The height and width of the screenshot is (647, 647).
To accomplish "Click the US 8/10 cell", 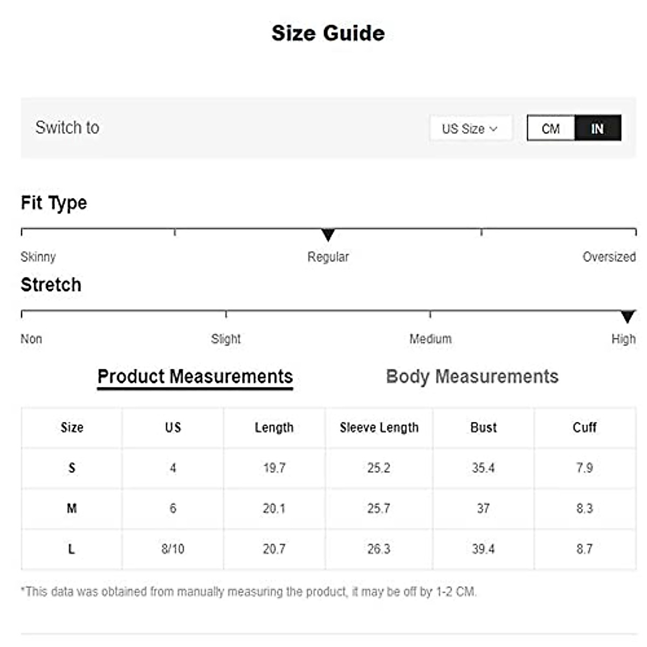I will coord(173,549).
